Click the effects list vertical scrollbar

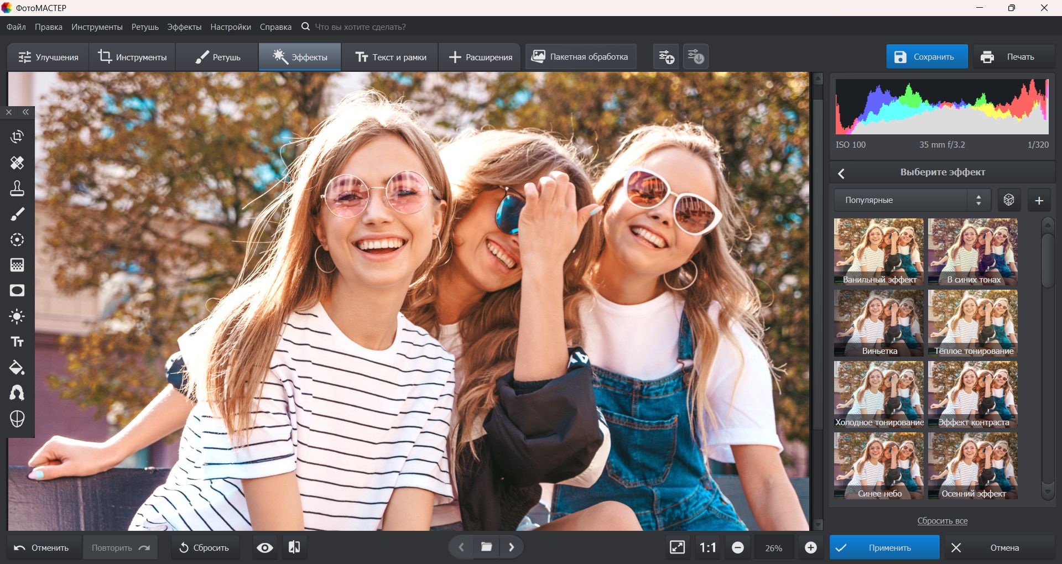[x=1048, y=260]
